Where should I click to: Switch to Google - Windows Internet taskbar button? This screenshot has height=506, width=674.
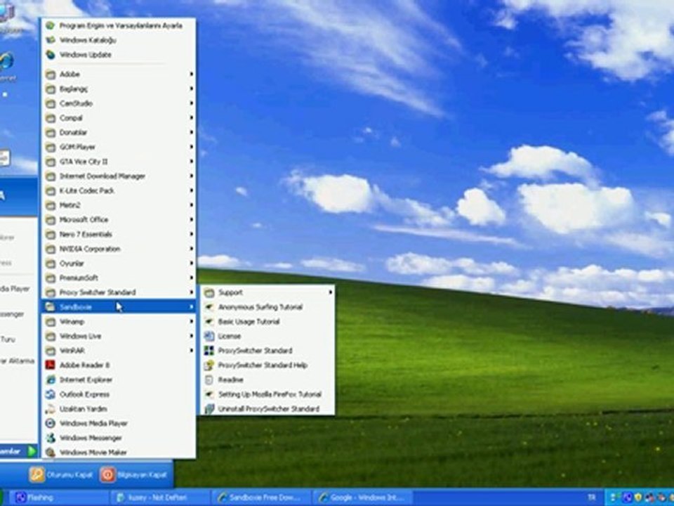pos(363,498)
